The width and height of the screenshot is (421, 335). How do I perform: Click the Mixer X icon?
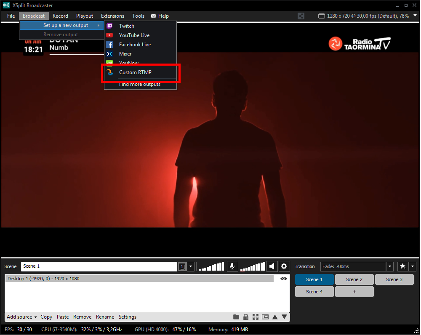(x=109, y=54)
